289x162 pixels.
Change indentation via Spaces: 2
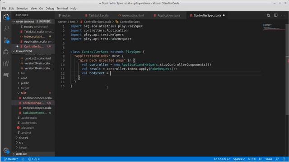click(x=239, y=159)
